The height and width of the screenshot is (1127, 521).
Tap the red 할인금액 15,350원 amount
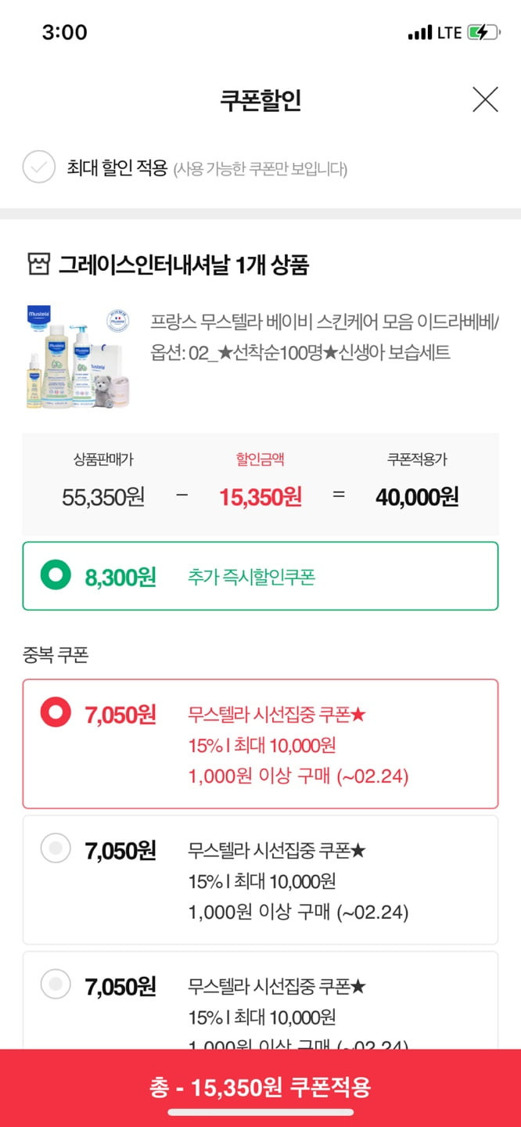[260, 497]
